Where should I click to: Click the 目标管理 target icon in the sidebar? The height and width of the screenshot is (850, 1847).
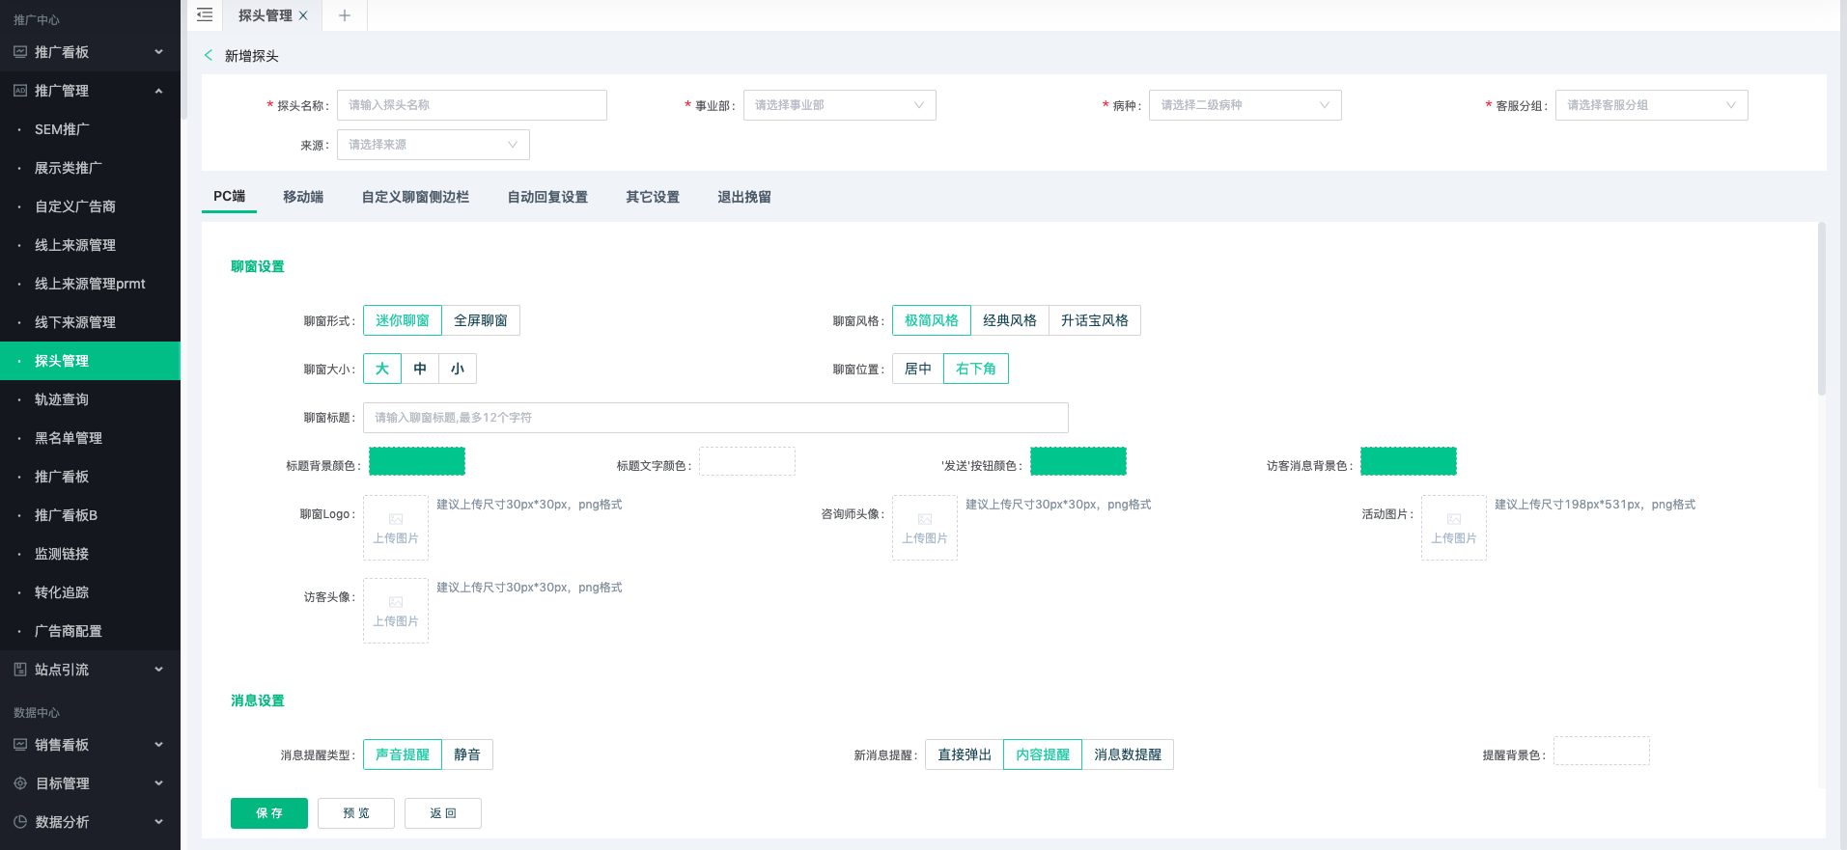coord(20,783)
